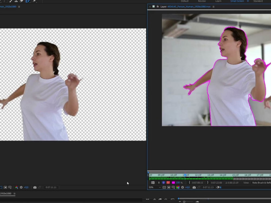The height and width of the screenshot is (203, 271).
Task: Zoom out timeline small mountain icon
Action: pos(180,202)
